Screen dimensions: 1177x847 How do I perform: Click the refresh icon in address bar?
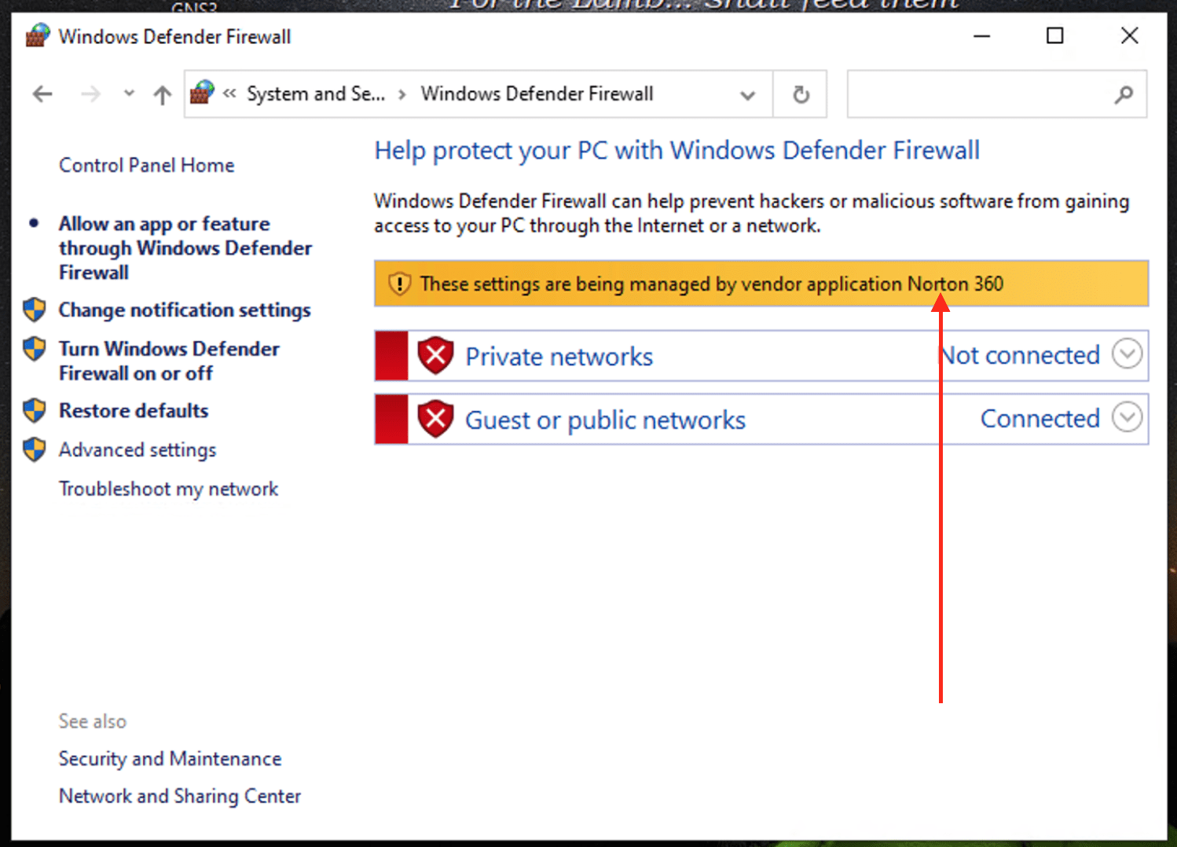tap(800, 94)
